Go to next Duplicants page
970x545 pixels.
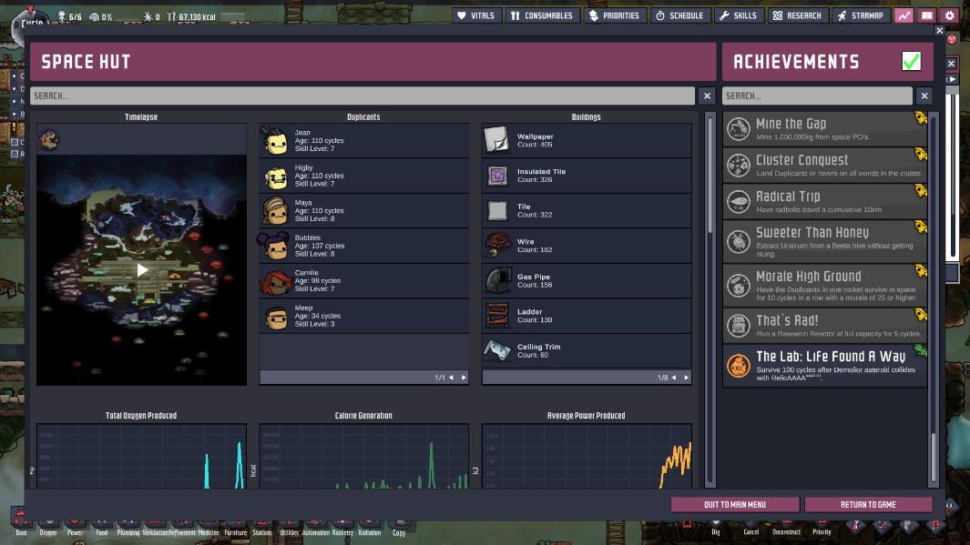(x=464, y=378)
